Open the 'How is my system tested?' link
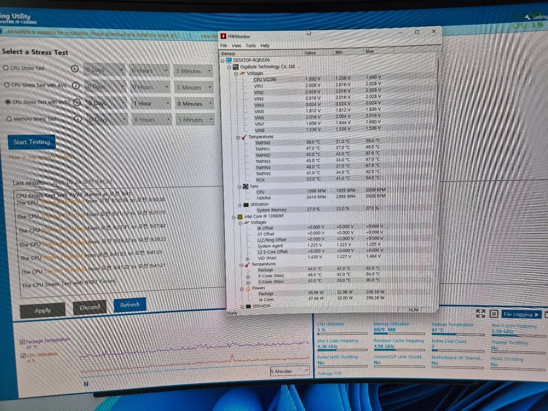The width and height of the screenshot is (548, 411). (42, 157)
